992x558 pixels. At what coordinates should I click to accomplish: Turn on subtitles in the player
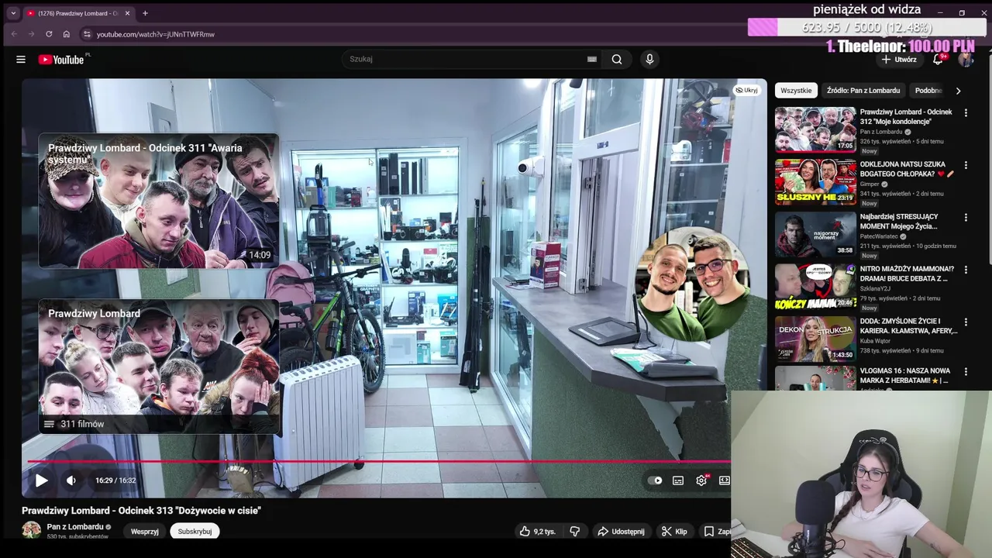(678, 480)
